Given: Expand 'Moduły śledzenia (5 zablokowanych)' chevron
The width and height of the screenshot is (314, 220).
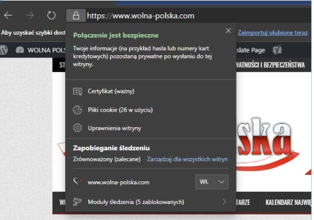Looking at the screenshot, I should click(x=224, y=202).
